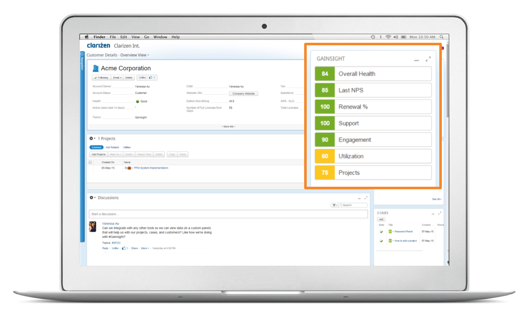Click the Company Website button
527x318 pixels.
coord(244,94)
